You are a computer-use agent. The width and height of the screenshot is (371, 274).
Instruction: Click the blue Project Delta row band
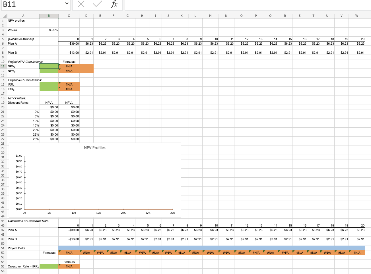[x=212, y=248]
